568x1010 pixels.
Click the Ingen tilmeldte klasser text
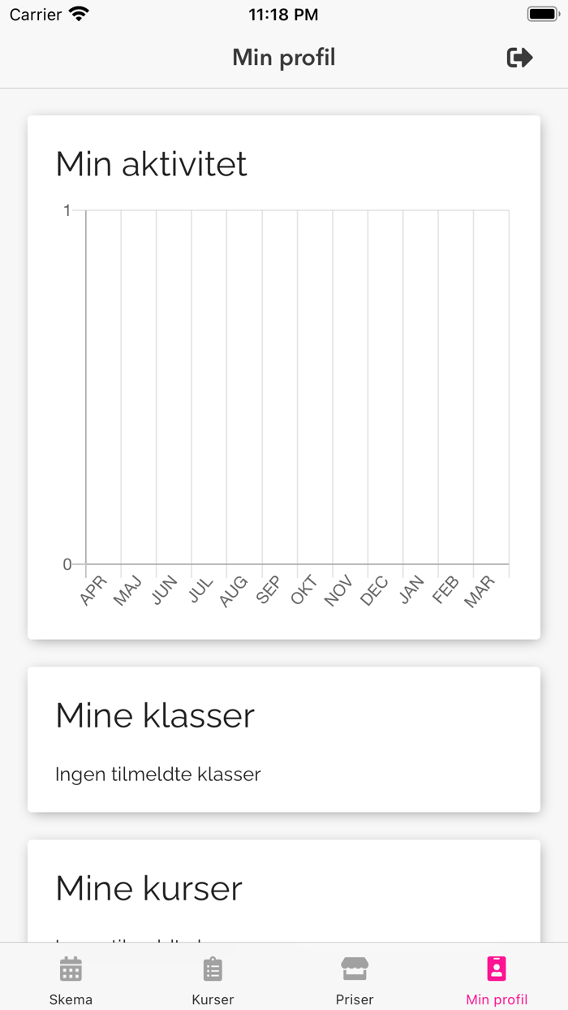tap(158, 775)
